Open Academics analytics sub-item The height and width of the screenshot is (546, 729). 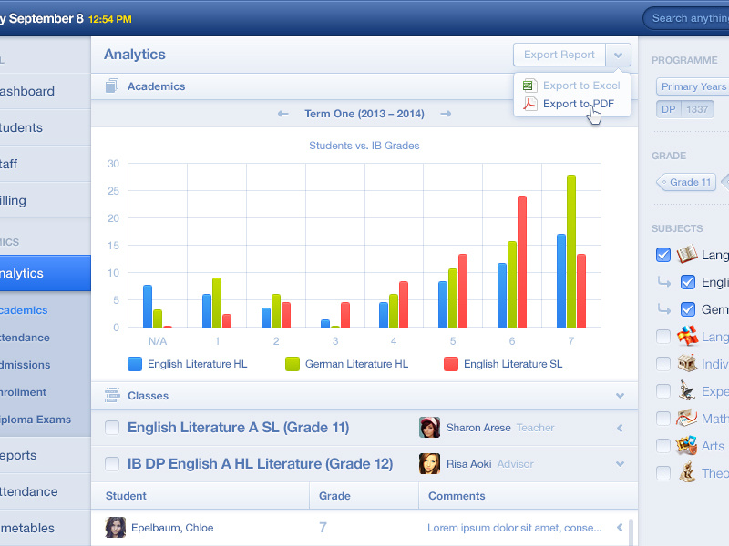(45, 310)
